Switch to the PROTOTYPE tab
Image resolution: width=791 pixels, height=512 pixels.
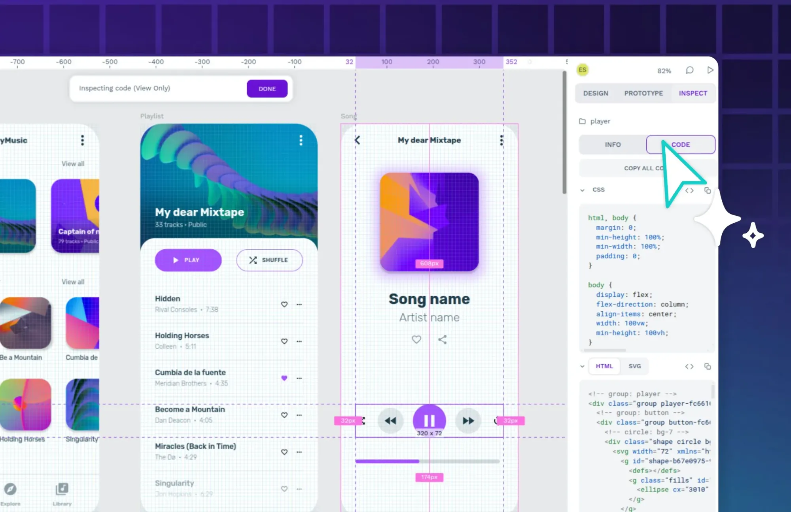[x=643, y=93]
